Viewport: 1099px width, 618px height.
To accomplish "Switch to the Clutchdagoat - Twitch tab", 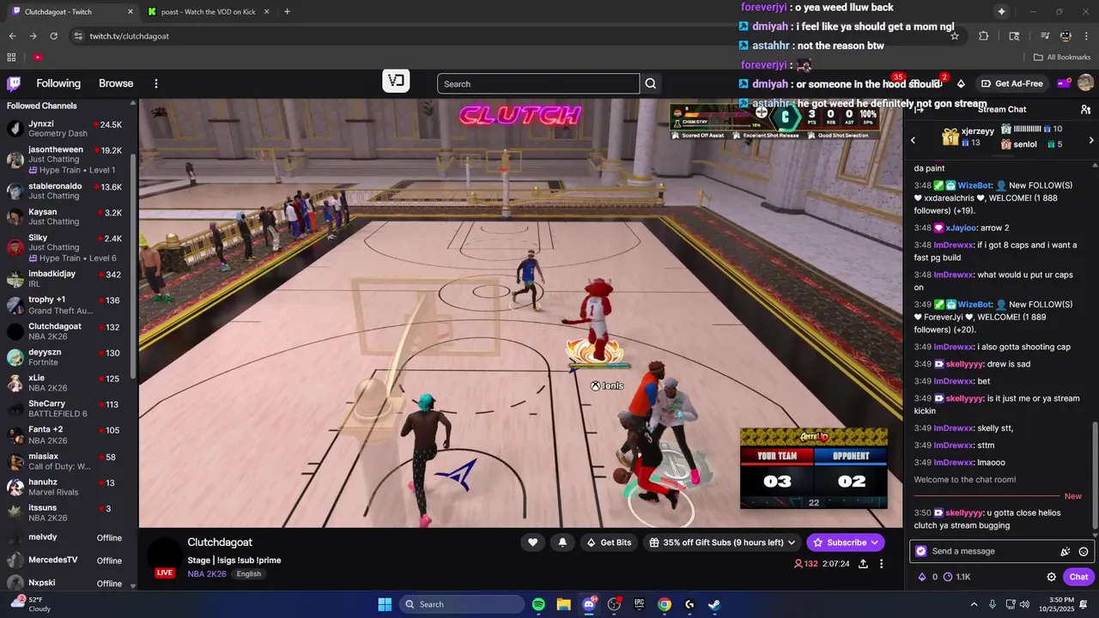I will click(x=72, y=11).
